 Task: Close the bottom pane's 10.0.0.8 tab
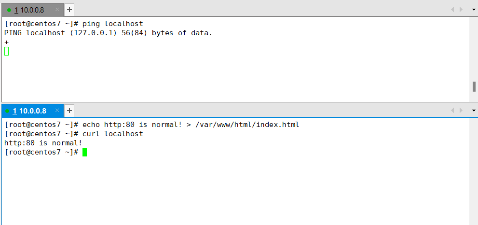tap(57, 111)
